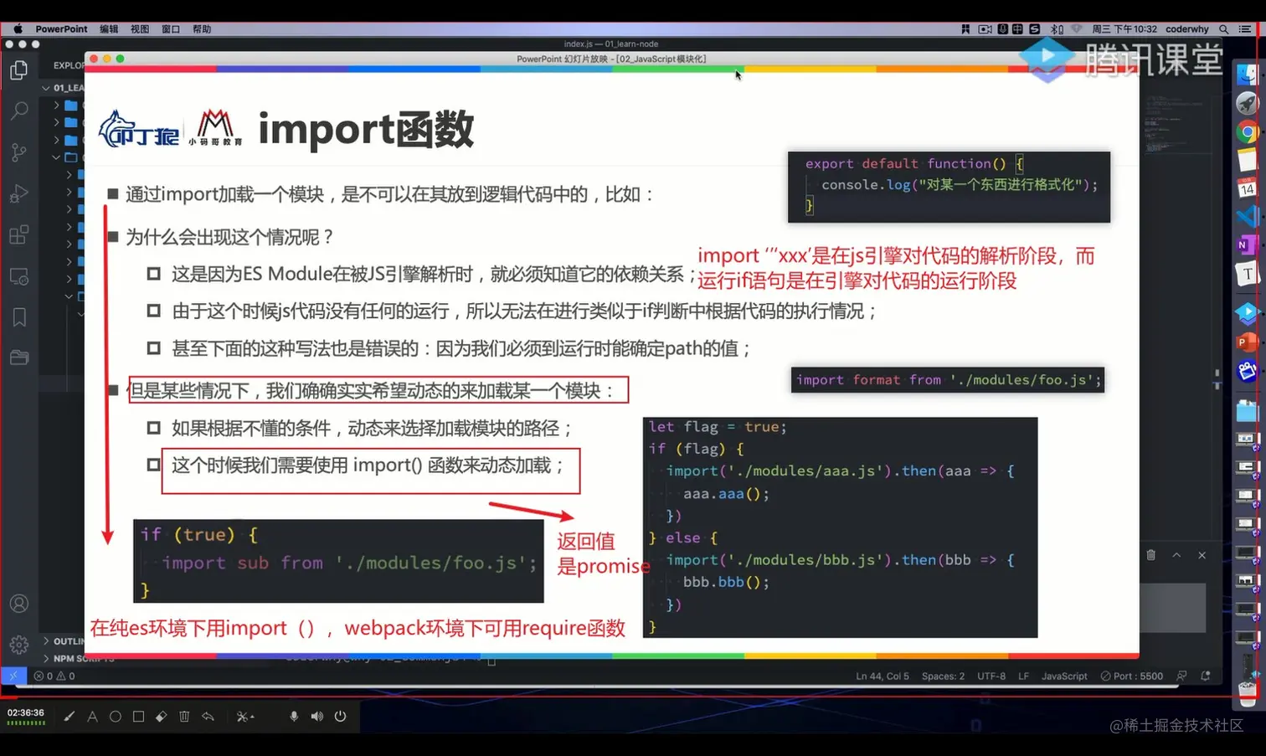The height and width of the screenshot is (756, 1266).
Task: Click the errors and warnings count in the status bar
Action: click(54, 676)
